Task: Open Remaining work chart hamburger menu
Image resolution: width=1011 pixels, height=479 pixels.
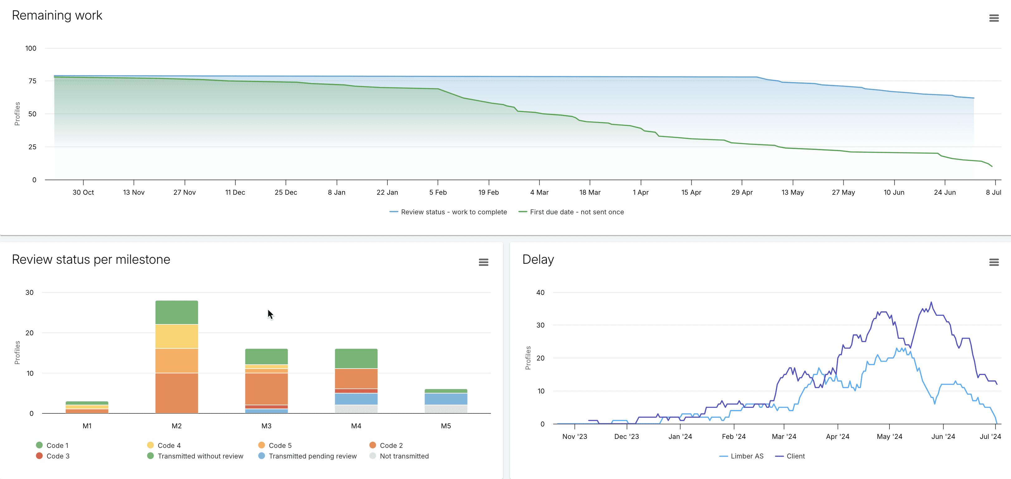Action: [x=994, y=18]
